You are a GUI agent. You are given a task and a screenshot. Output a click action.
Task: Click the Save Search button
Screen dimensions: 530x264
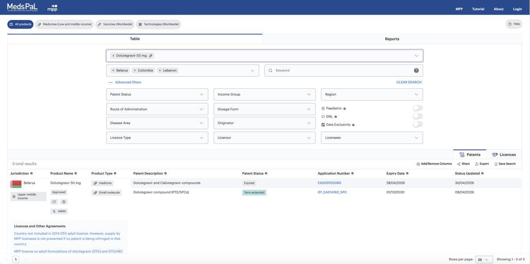tap(505, 164)
